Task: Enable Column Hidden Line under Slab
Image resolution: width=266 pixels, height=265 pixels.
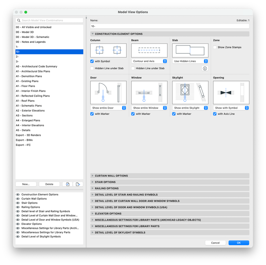Action: click(x=92, y=68)
